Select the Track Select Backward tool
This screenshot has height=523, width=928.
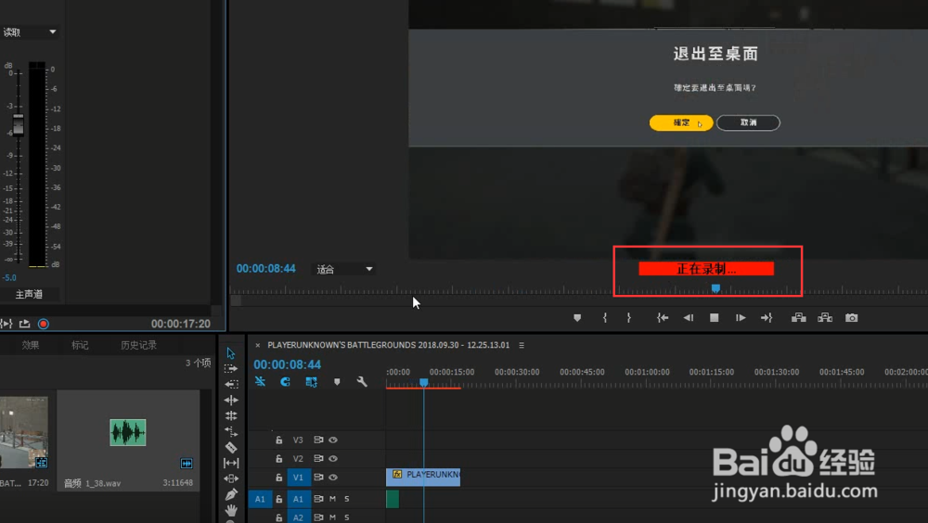coord(231,384)
